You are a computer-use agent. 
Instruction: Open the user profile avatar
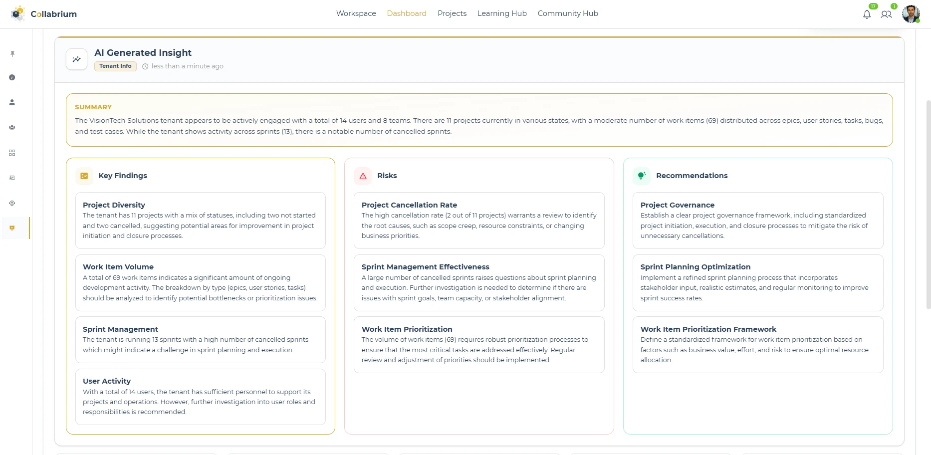(x=911, y=14)
